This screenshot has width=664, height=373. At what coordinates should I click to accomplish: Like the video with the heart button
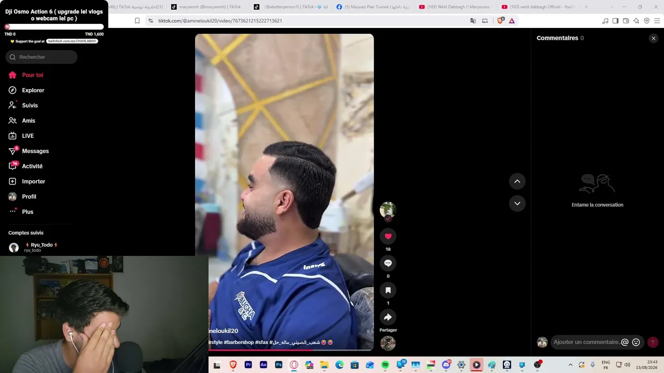click(x=388, y=236)
